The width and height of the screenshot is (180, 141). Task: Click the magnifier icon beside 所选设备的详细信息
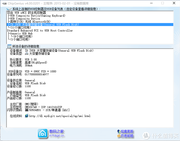(9, 46)
